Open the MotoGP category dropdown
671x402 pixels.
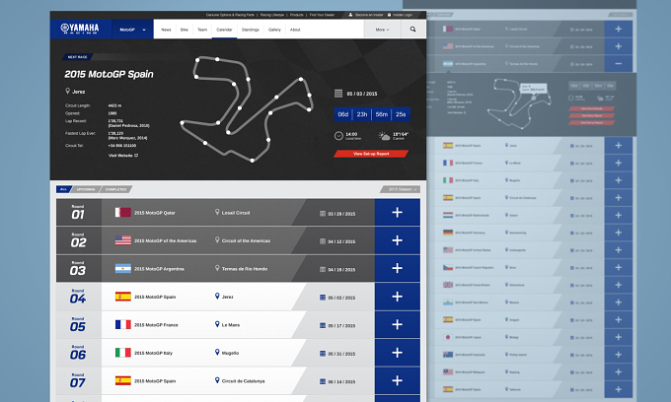(132, 30)
